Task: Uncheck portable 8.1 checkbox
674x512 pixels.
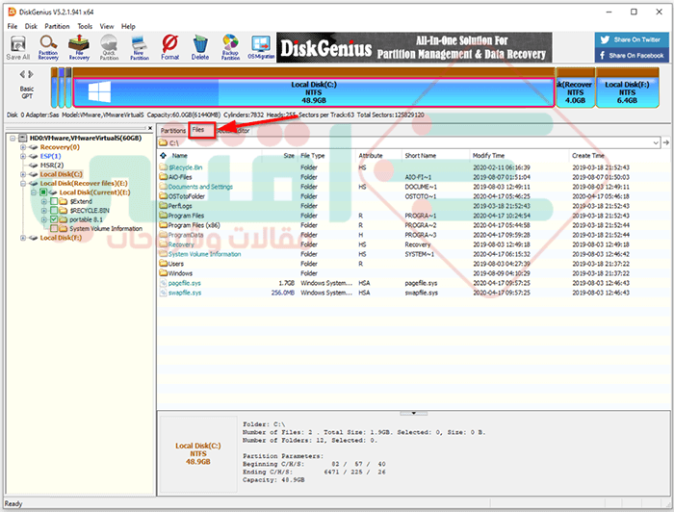Action: click(x=54, y=219)
